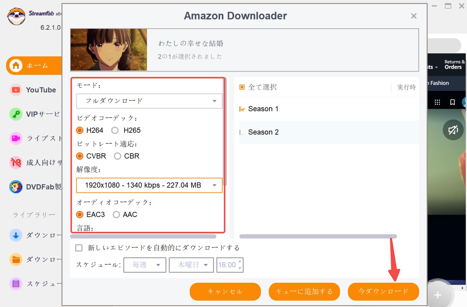The height and width of the screenshot is (307, 467).
Task: Open the DVDFab products icon
Action: pos(16,187)
